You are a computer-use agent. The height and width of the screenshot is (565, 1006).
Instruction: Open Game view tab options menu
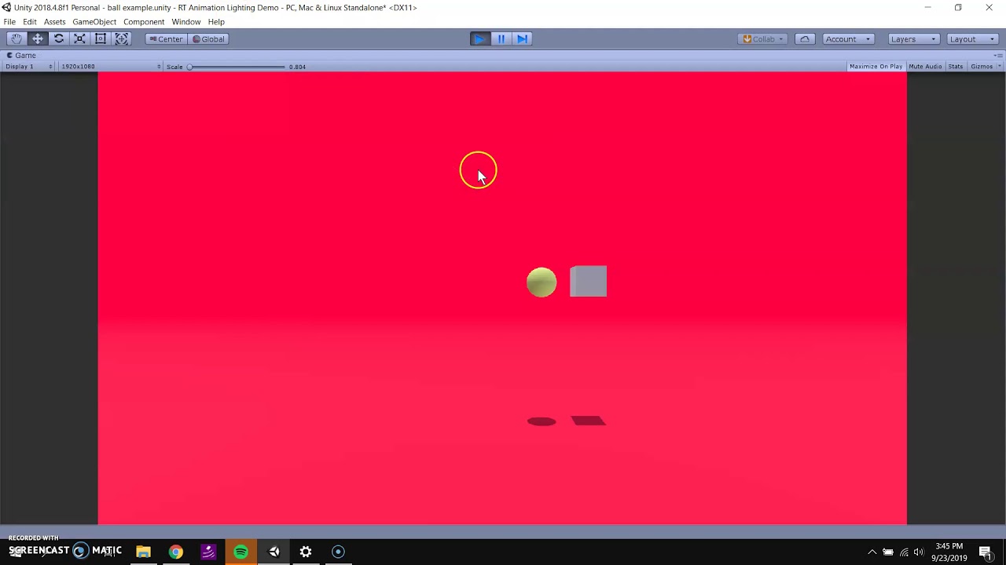(x=998, y=56)
